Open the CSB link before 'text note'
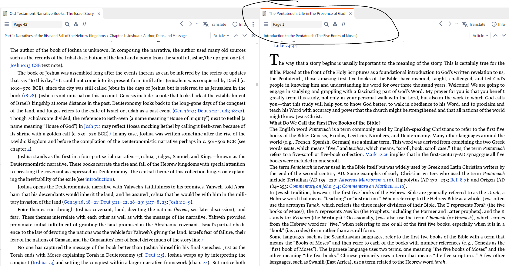The width and height of the screenshot is (509, 266). click(36, 65)
